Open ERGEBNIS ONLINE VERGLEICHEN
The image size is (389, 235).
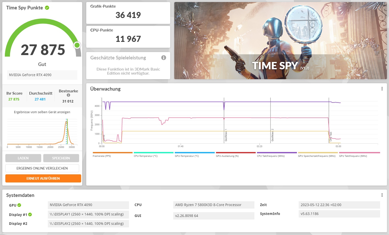click(42, 168)
